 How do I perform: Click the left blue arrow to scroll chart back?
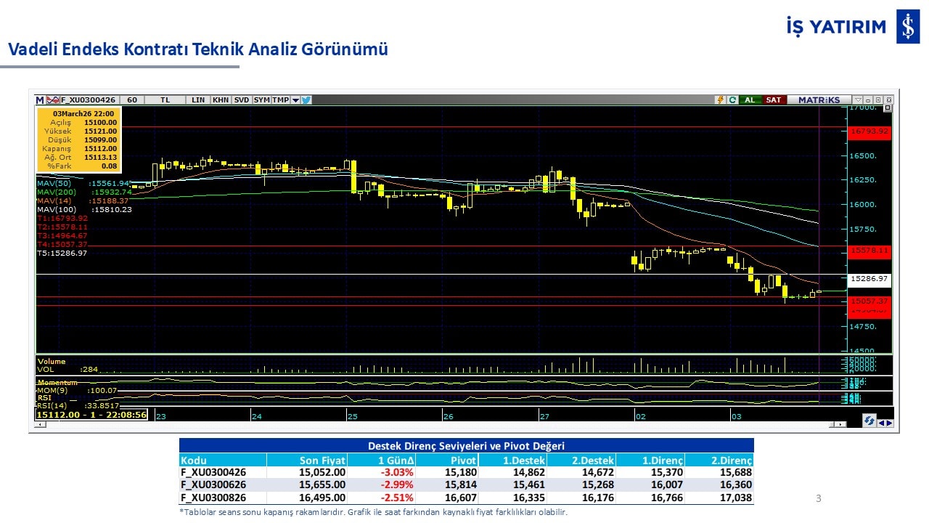coord(881,422)
